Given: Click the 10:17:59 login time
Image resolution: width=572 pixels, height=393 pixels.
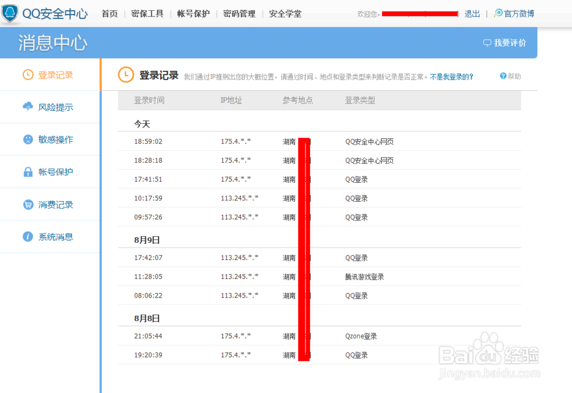Looking at the screenshot, I should pos(148,198).
